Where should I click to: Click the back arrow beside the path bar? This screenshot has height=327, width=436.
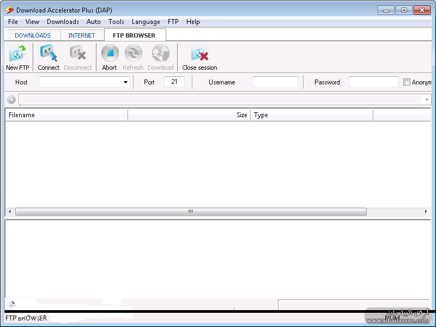click(x=11, y=100)
